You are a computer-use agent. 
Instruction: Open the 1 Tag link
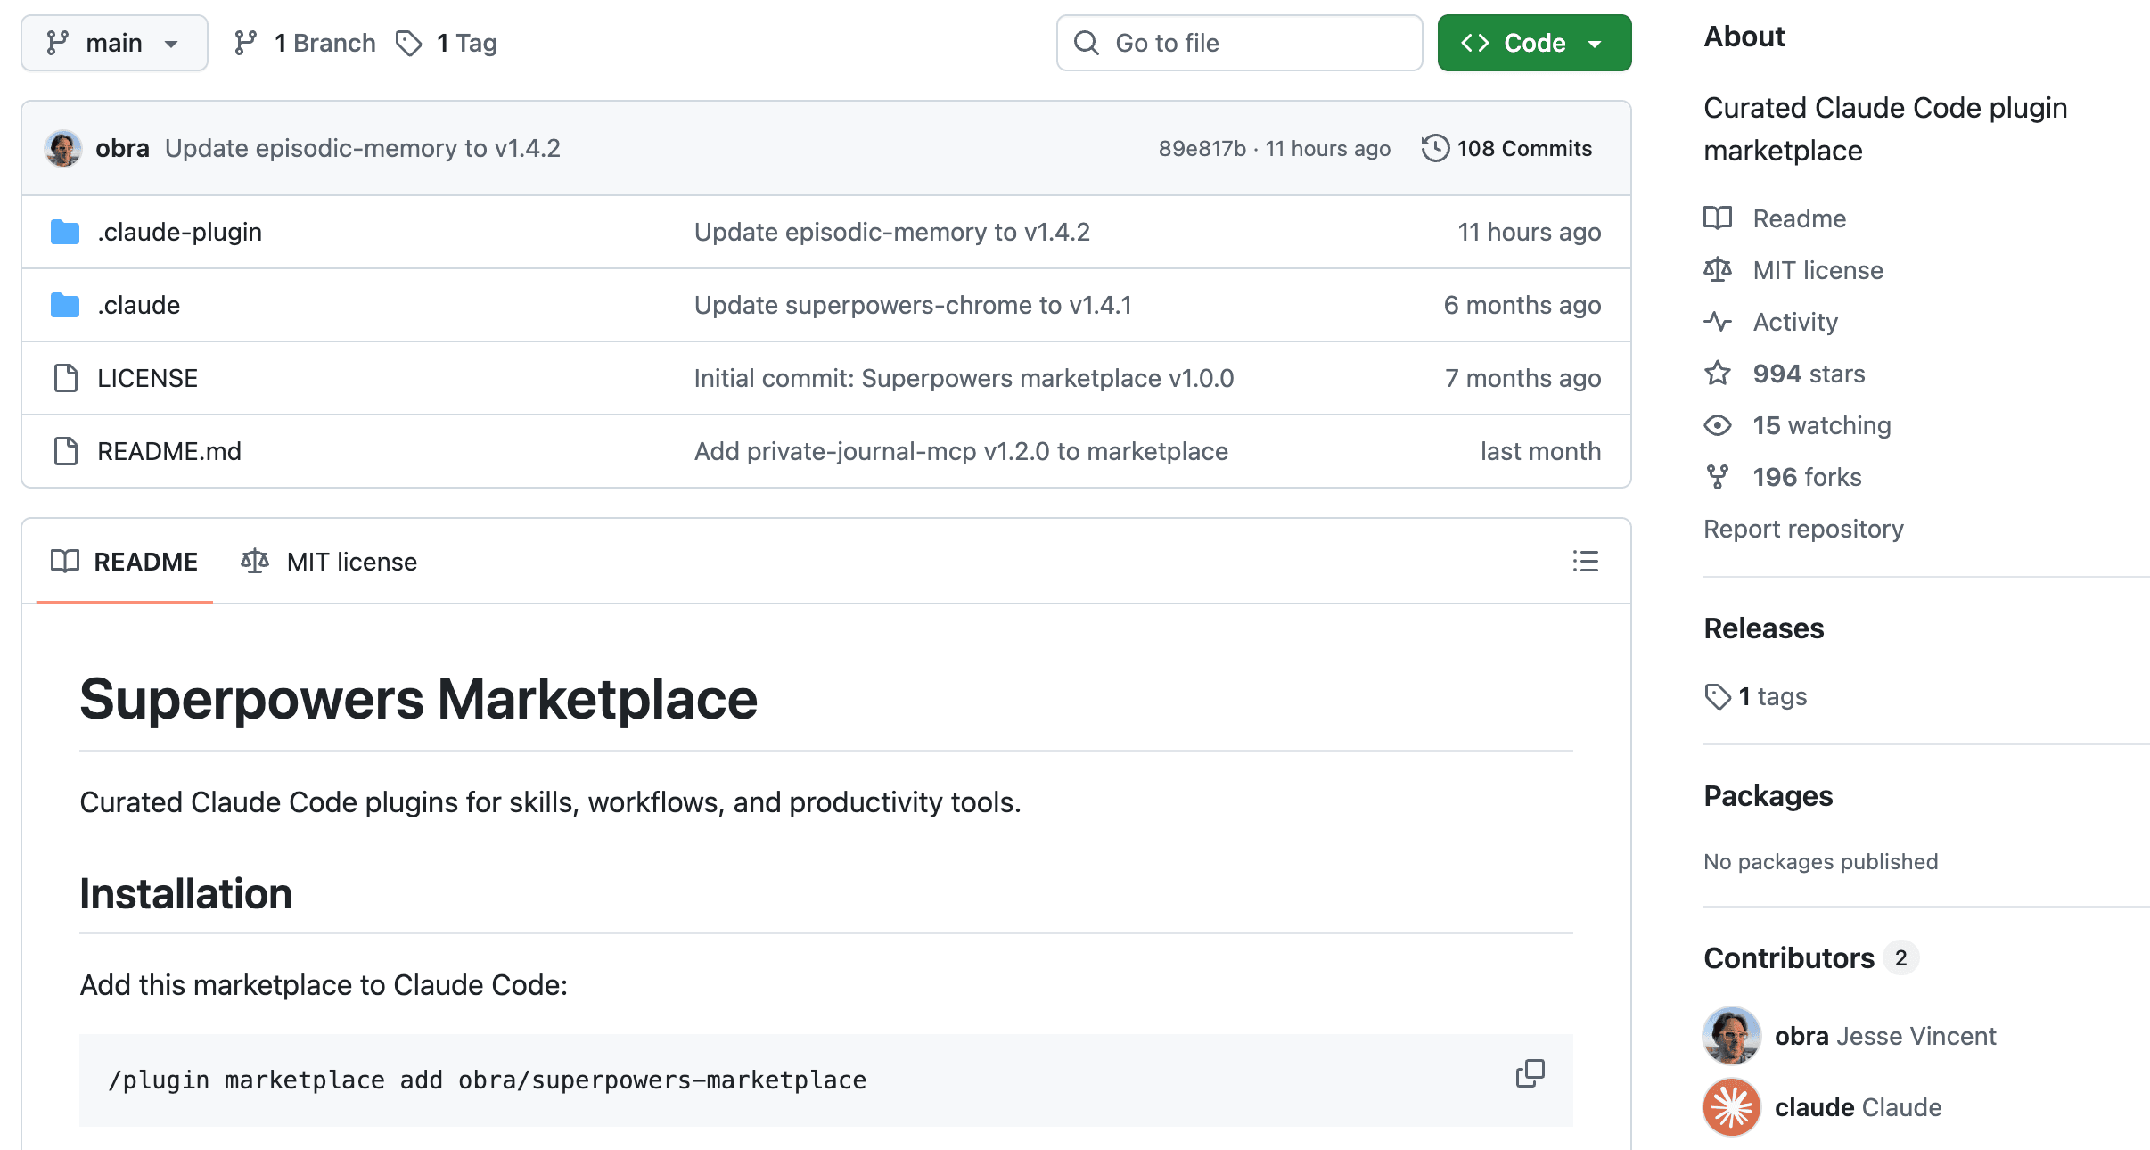[447, 43]
